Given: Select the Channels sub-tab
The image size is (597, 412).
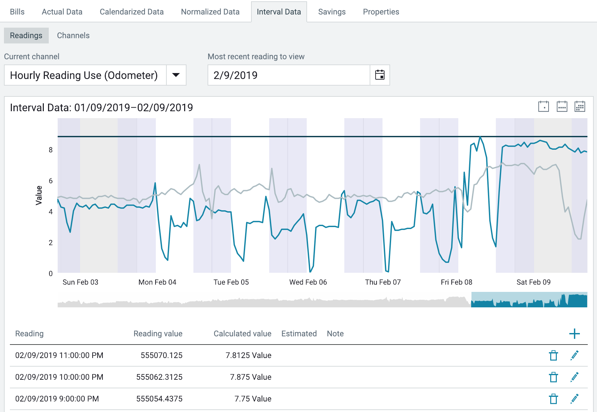Looking at the screenshot, I should point(73,36).
